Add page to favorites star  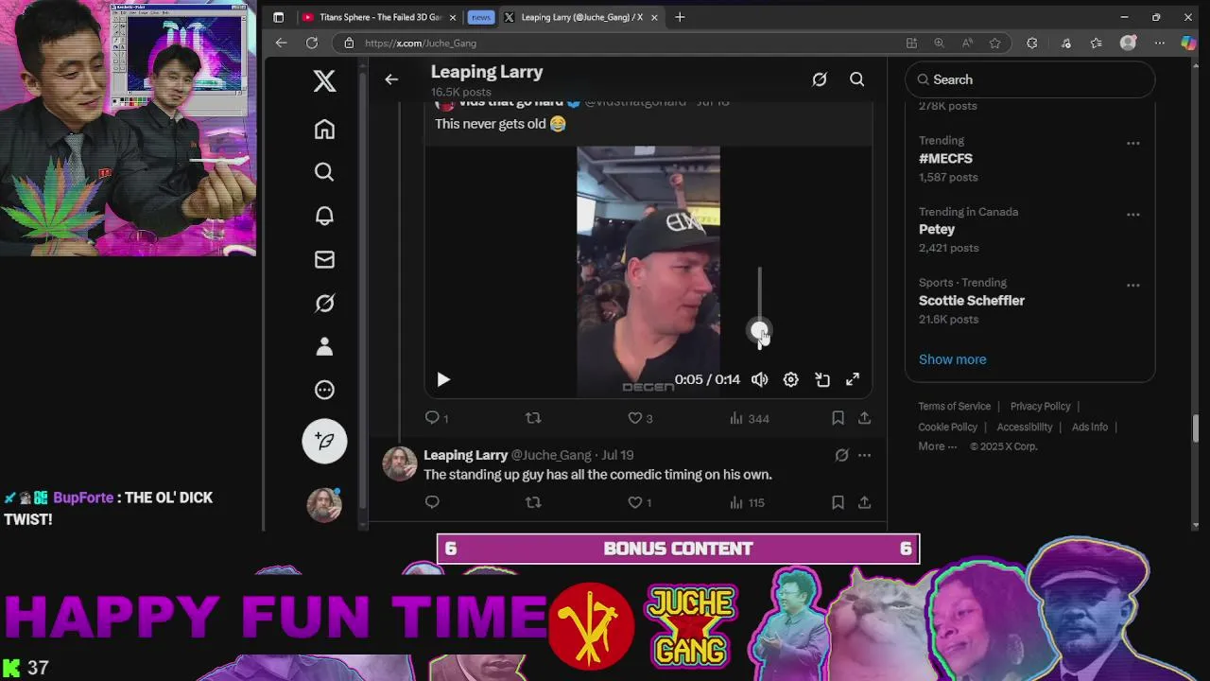click(x=994, y=43)
